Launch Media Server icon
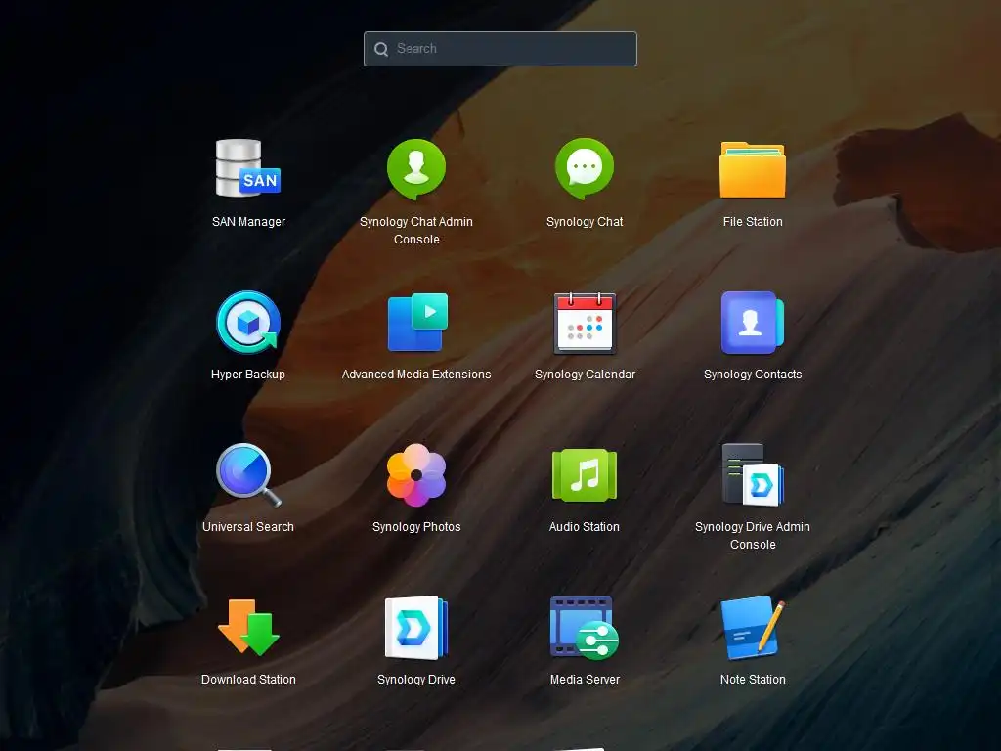This screenshot has height=751, width=1001. 585,628
